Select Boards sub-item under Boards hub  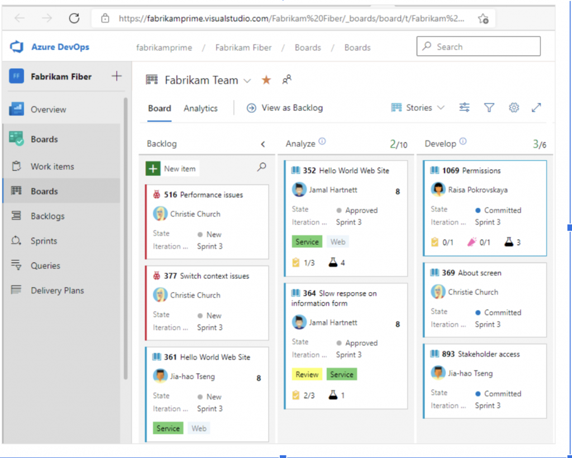(61, 191)
